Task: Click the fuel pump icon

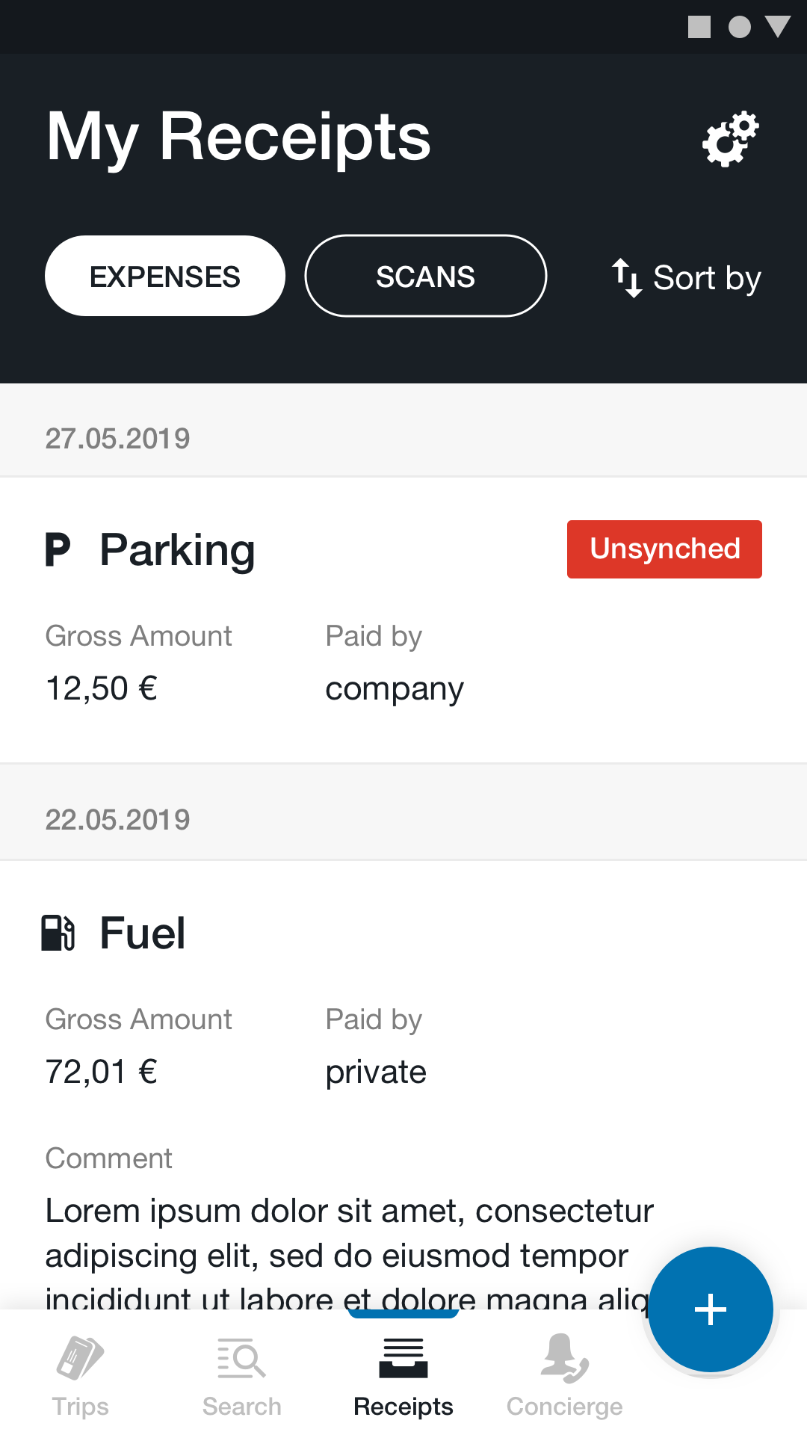Action: 58,933
